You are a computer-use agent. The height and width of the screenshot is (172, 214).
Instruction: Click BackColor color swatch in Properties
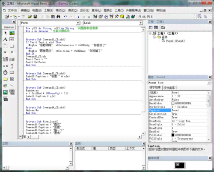point(173,103)
